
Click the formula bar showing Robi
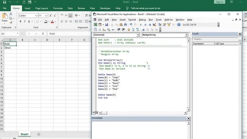click(x=69, y=34)
